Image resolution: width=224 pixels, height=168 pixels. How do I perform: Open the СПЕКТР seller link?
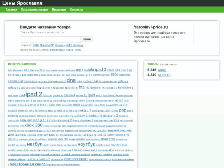point(164,75)
